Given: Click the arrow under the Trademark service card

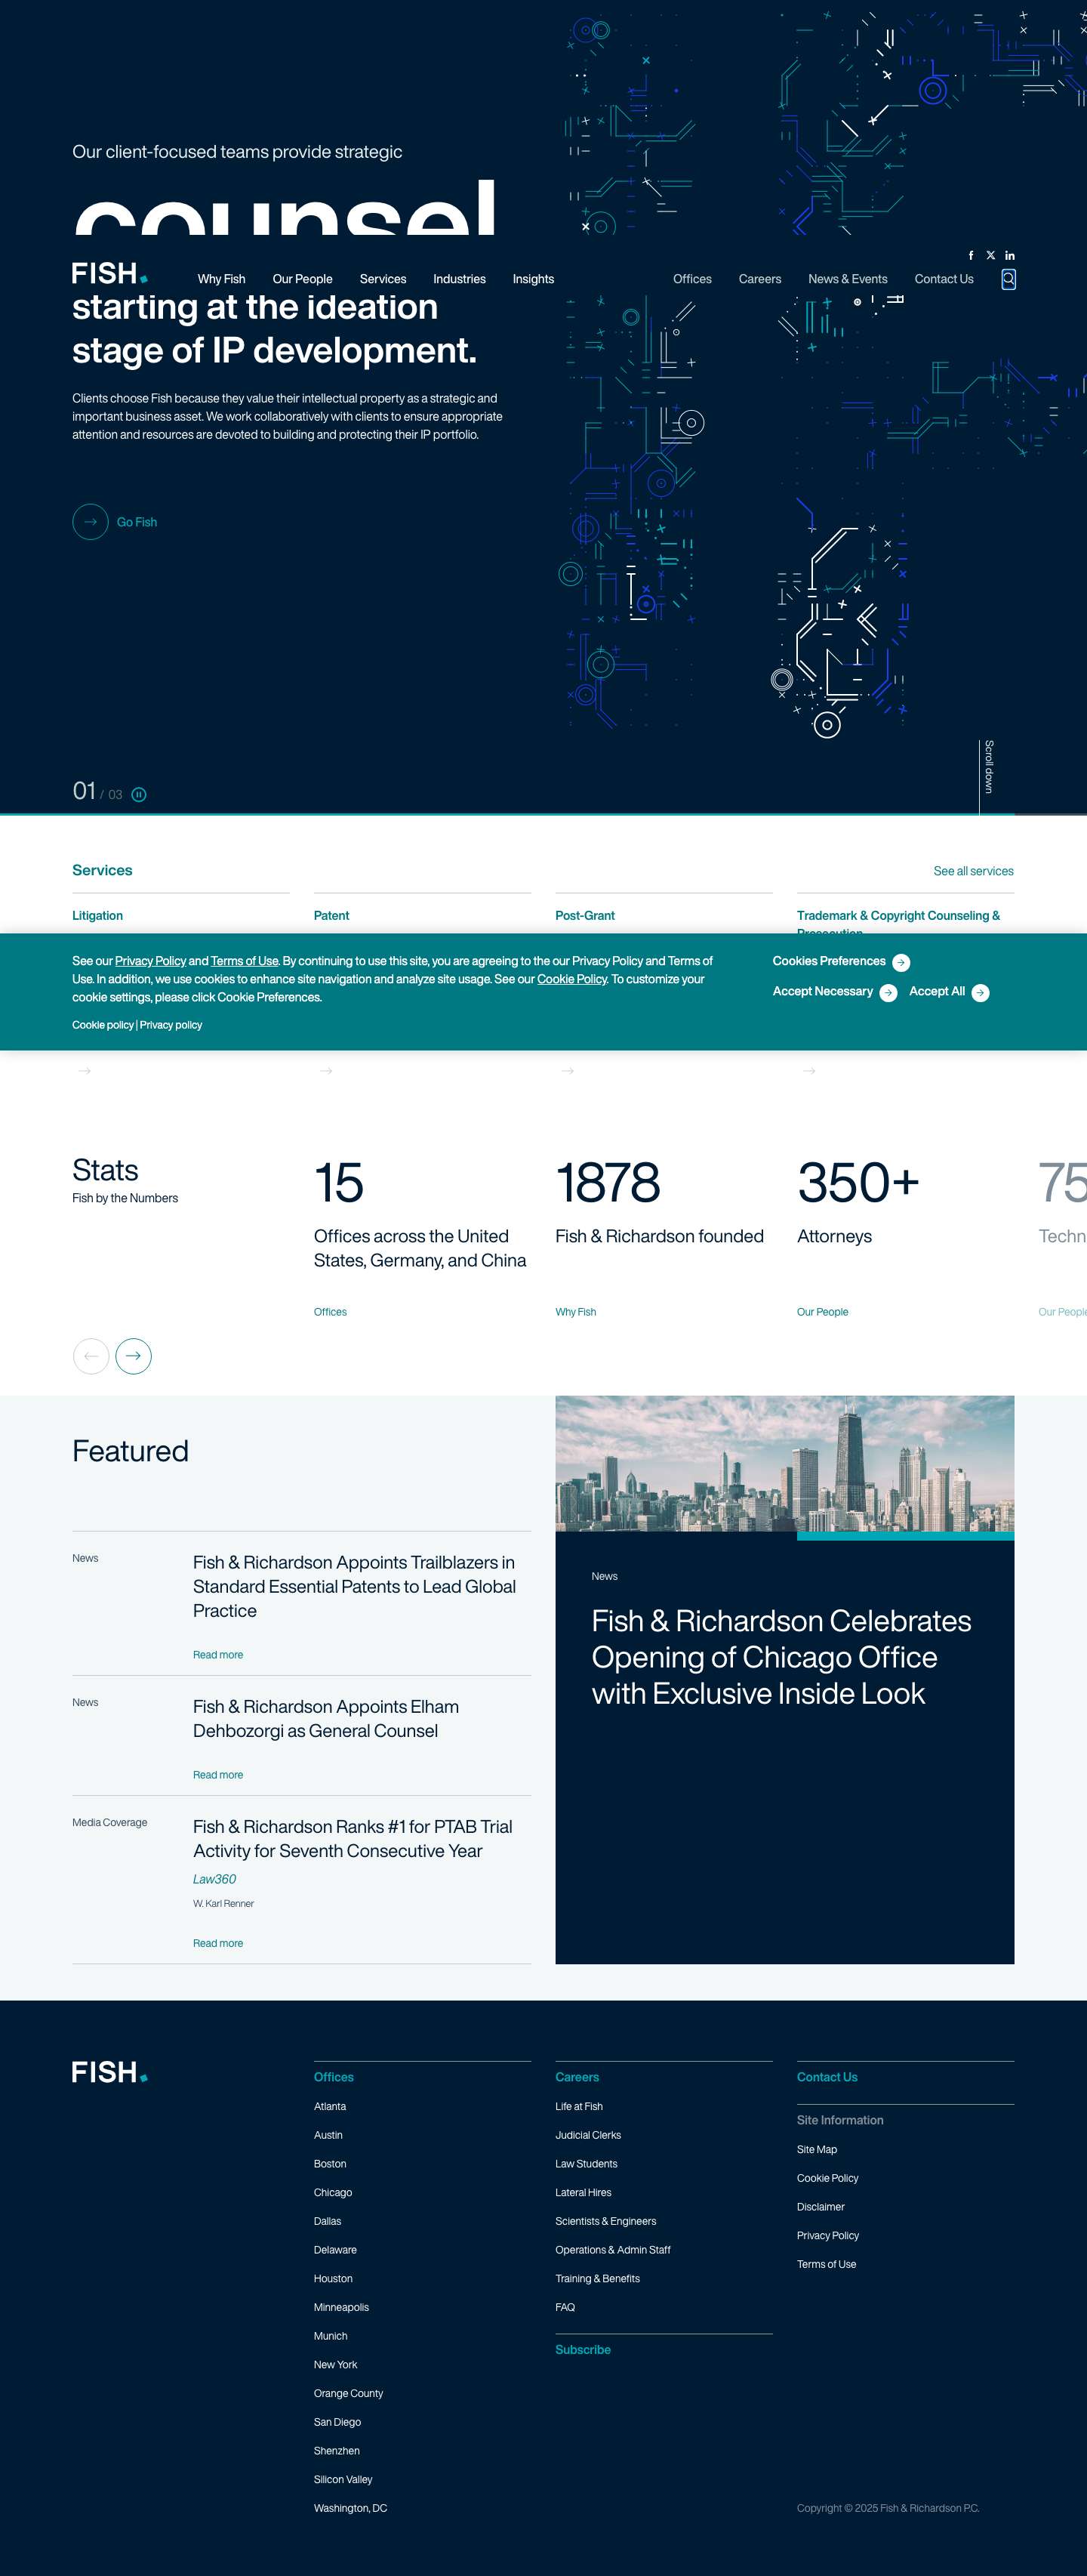Looking at the screenshot, I should 809,1071.
